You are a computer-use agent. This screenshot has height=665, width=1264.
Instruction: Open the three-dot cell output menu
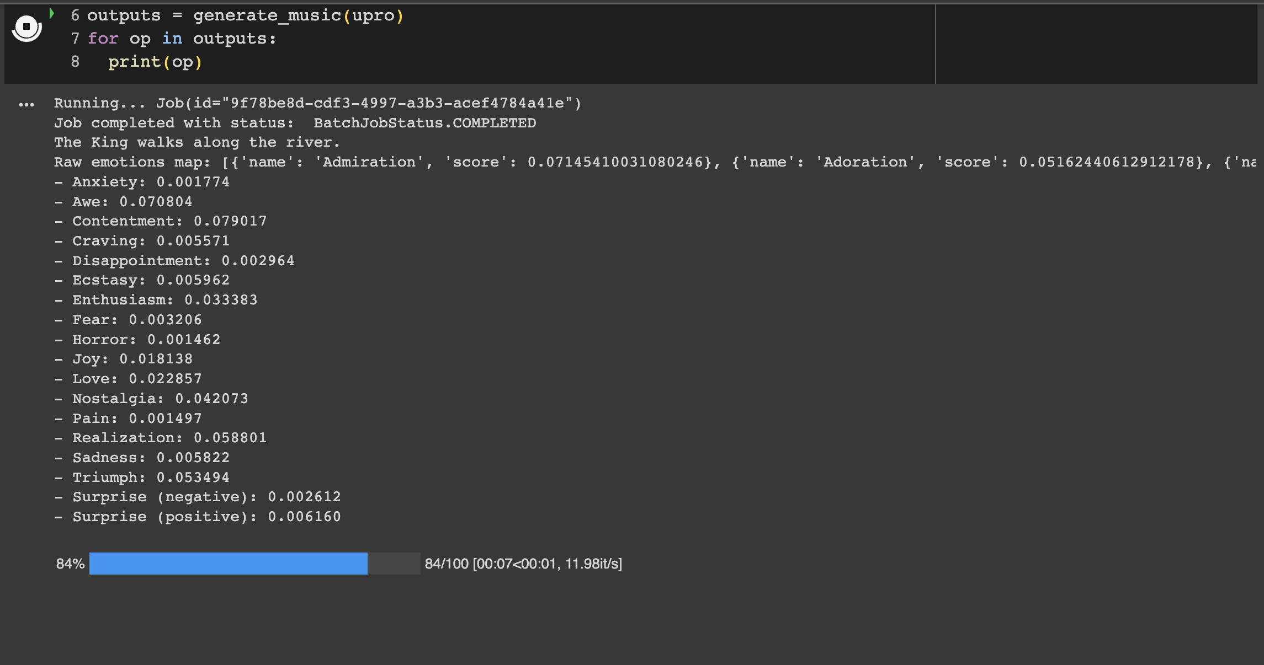[26, 105]
